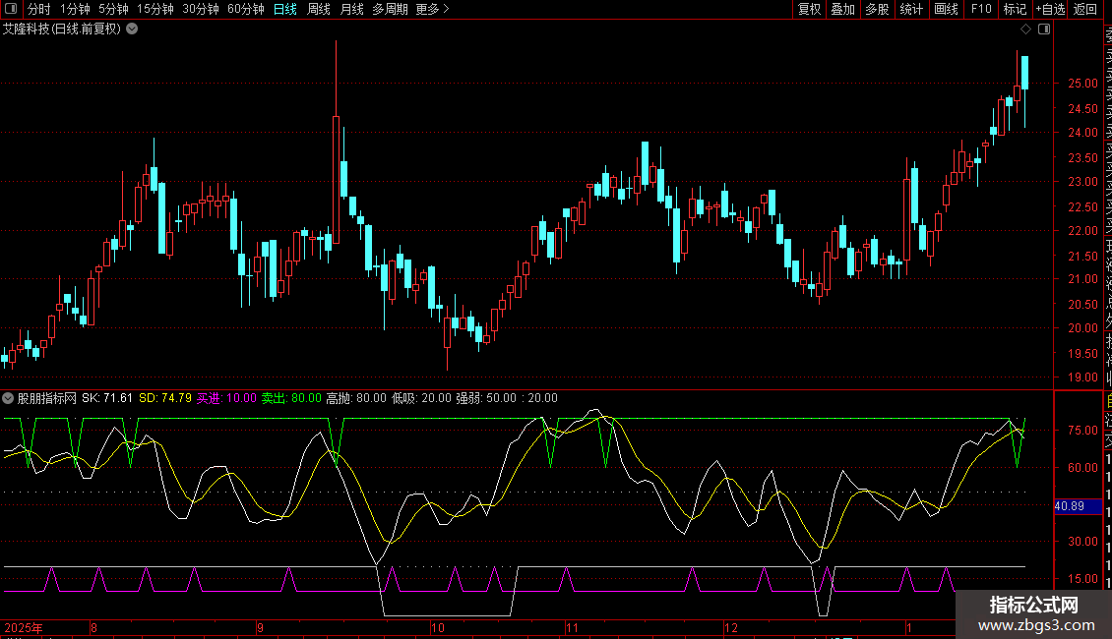Open the 标记 marker tool
Viewport: 1112px width, 639px height.
1014,9
